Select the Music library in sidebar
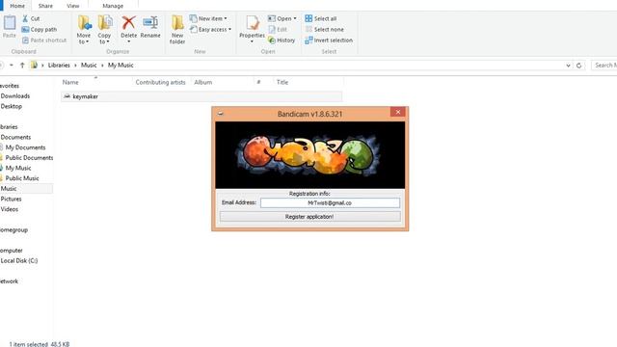The height and width of the screenshot is (347, 617). [9, 189]
